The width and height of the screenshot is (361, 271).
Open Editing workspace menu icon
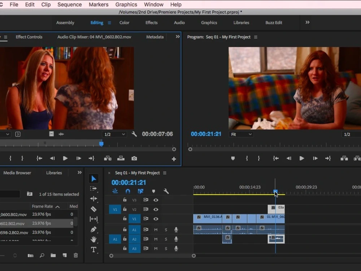click(109, 23)
